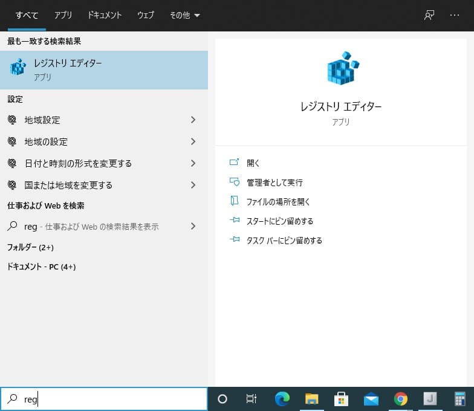Expand the reg web search result arrow
The image size is (474, 411).
(x=193, y=226)
